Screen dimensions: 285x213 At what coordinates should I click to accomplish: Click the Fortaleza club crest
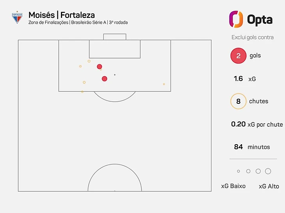(x=17, y=17)
